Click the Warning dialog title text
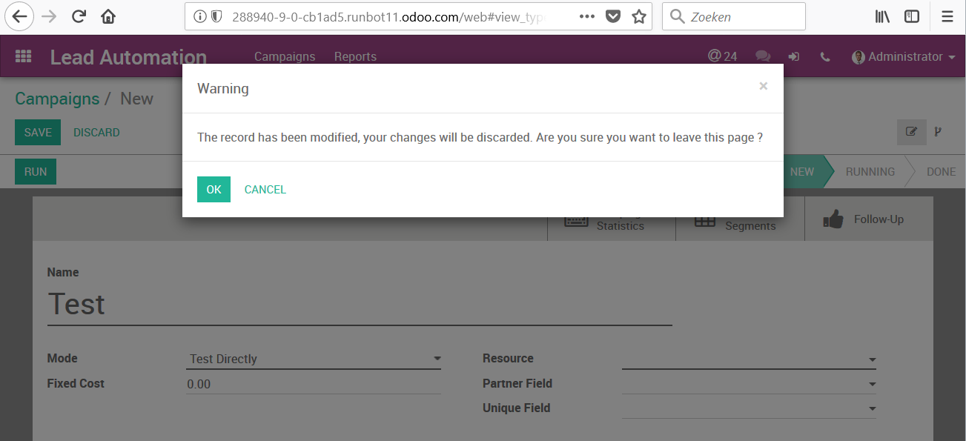 223,88
